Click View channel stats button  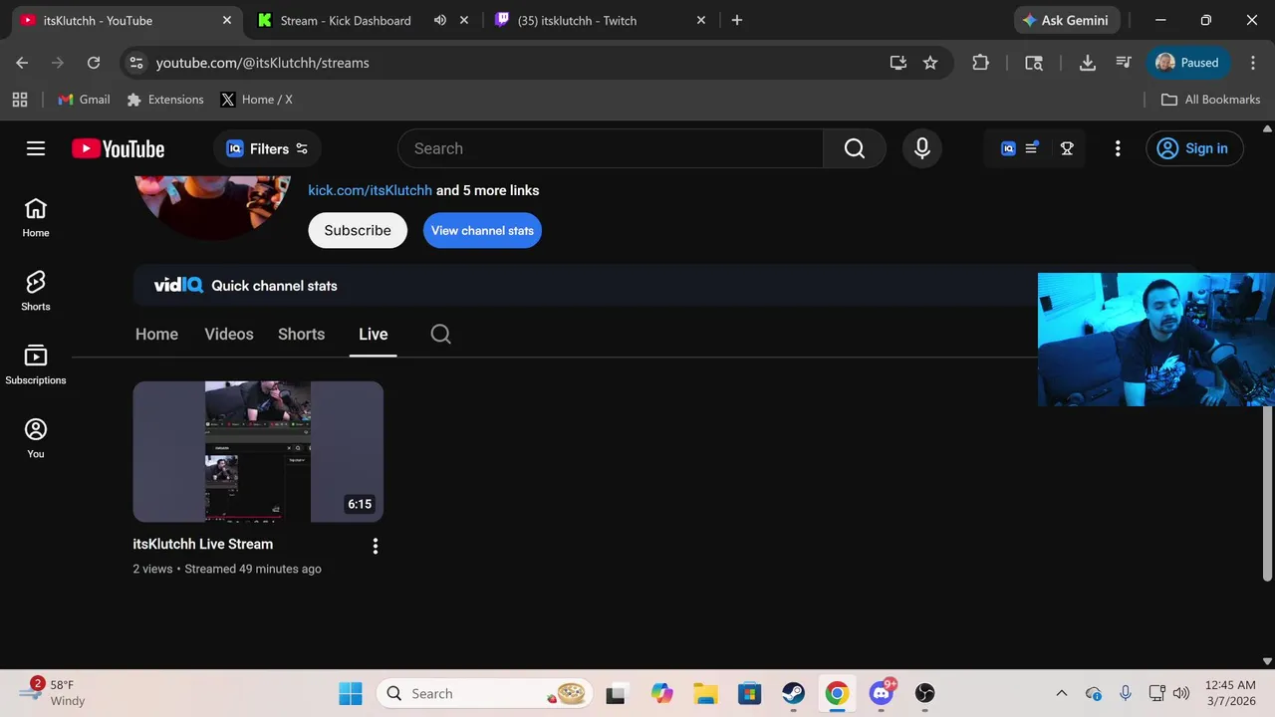pos(482,230)
